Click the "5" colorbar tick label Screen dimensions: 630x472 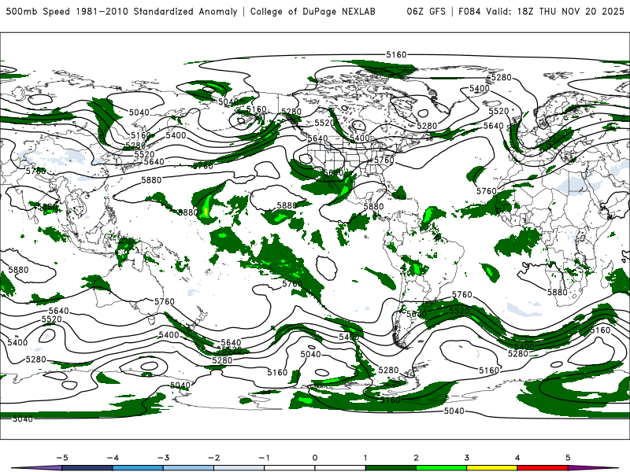coord(568,458)
